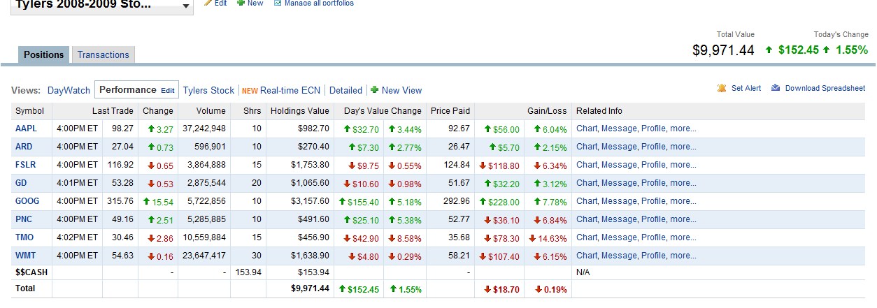The image size is (877, 308).
Task: Select the Detailed view
Action: tap(345, 90)
